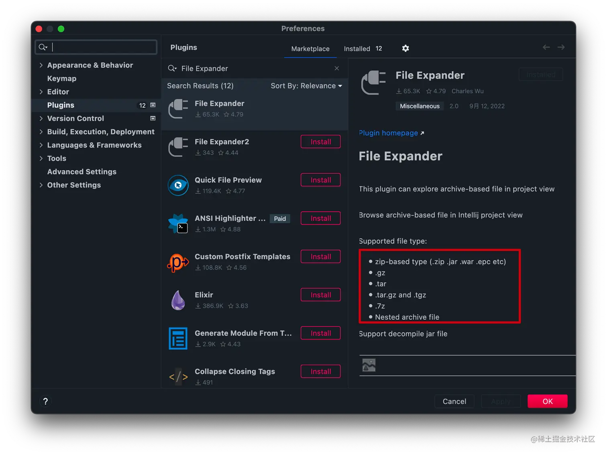Click the Miscellaneous category tag
Image resolution: width=607 pixels, height=455 pixels.
point(420,106)
